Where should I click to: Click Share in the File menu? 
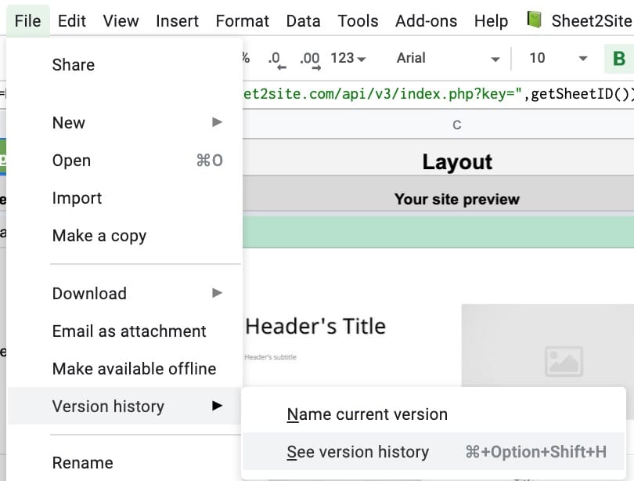click(x=74, y=65)
